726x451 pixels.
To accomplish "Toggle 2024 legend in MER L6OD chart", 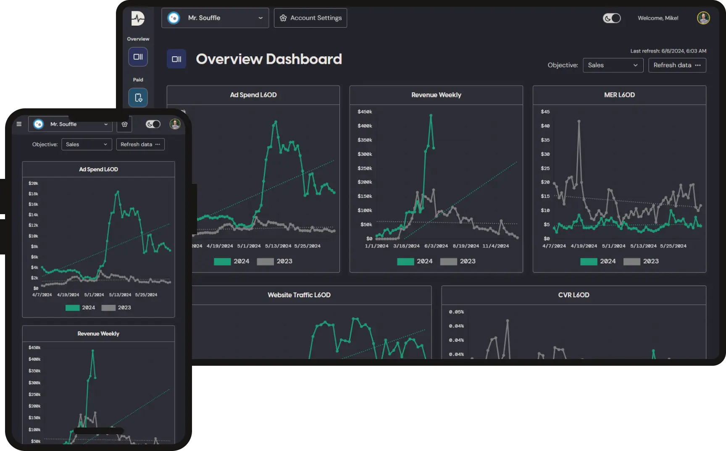I will pos(598,261).
